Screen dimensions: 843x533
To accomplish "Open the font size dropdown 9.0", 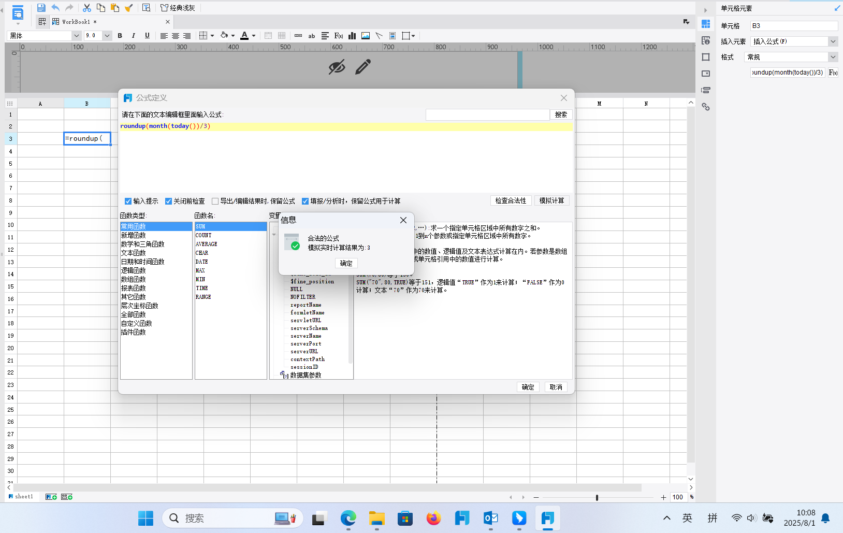I will pyautogui.click(x=107, y=36).
